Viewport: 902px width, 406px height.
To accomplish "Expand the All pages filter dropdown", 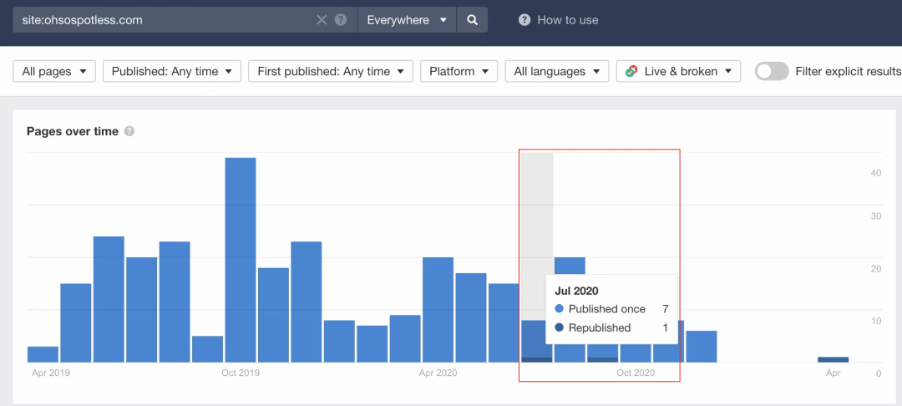I will coord(54,71).
